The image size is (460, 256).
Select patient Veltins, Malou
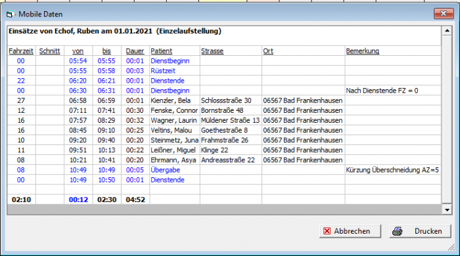[172, 131]
